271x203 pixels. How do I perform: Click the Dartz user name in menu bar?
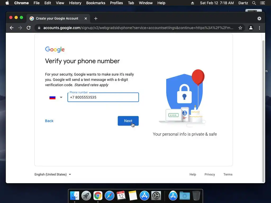coord(243,3)
